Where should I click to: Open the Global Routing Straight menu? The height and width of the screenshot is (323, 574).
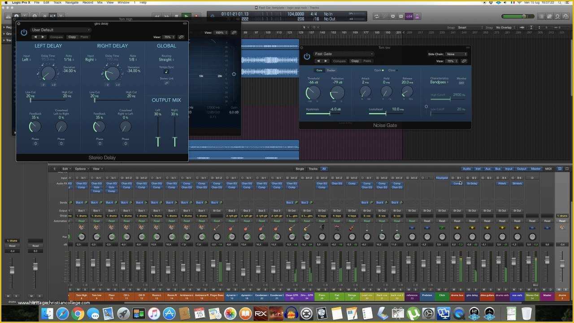pos(166,60)
